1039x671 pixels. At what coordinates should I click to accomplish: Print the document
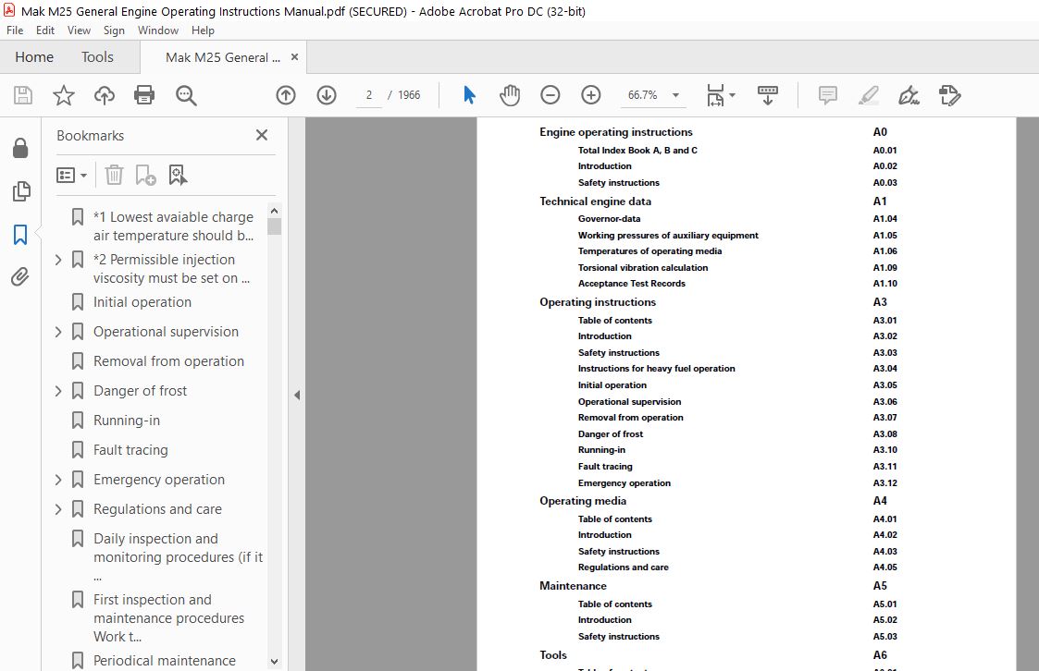(x=144, y=95)
